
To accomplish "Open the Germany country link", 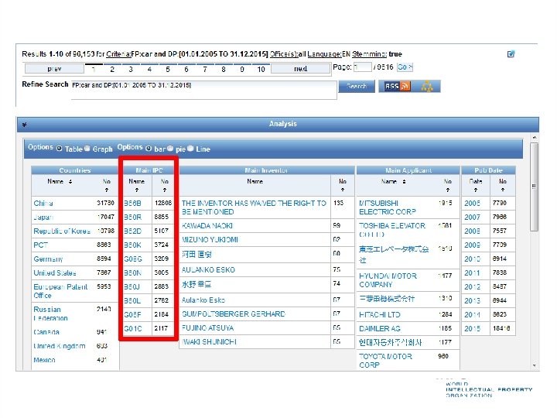I will point(48,259).
